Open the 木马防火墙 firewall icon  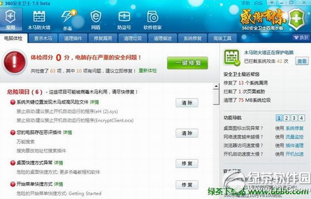pos(39,16)
